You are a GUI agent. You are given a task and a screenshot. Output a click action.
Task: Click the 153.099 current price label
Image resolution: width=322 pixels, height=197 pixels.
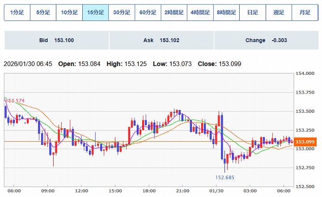click(306, 142)
